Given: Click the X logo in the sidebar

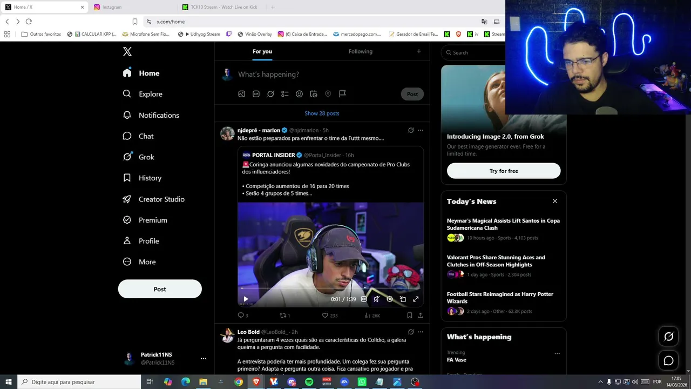Looking at the screenshot, I should [127, 52].
